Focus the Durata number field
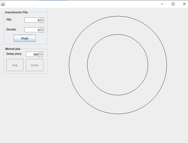Image resolution: width=188 pixels, height=143 pixels. pyautogui.click(x=32, y=30)
